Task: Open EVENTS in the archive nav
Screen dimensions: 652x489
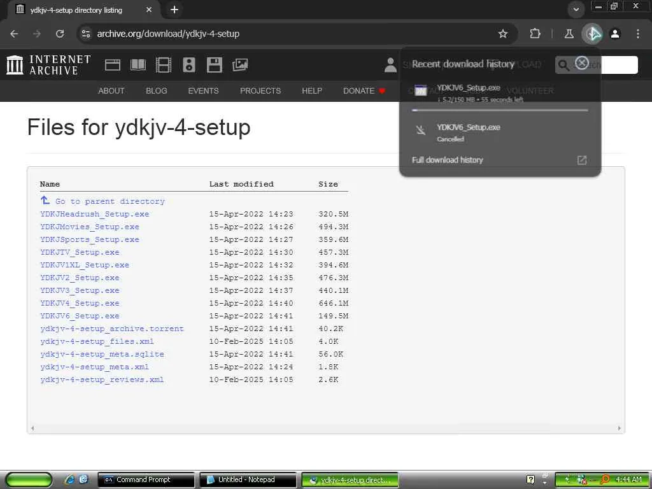Action: [x=203, y=90]
